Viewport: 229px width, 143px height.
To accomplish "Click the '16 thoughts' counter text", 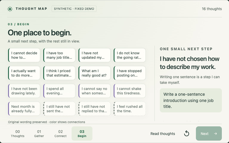I will click(212, 9).
